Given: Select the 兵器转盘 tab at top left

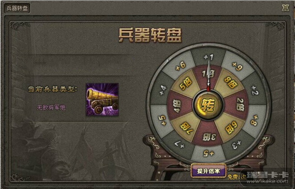Looking at the screenshot, I should pyautogui.click(x=17, y=8).
